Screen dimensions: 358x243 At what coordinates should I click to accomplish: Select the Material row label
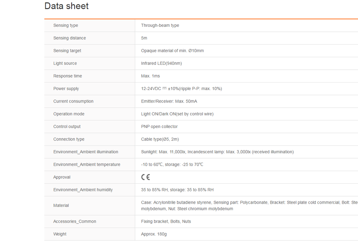click(x=61, y=205)
